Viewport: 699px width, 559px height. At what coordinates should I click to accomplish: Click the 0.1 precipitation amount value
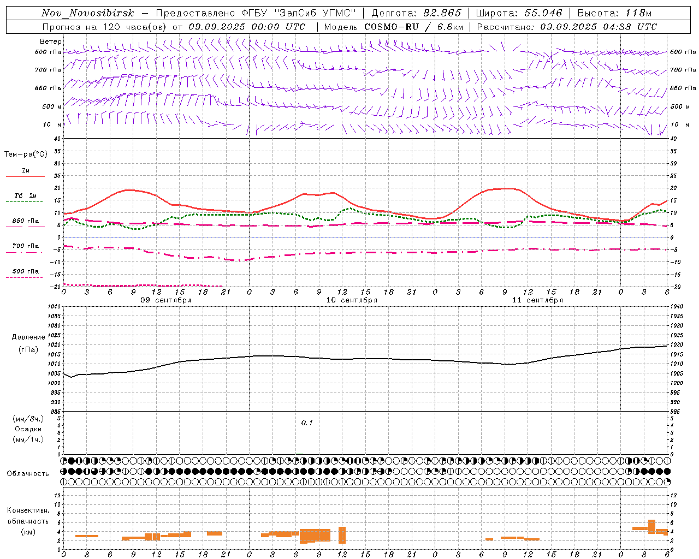point(307,423)
